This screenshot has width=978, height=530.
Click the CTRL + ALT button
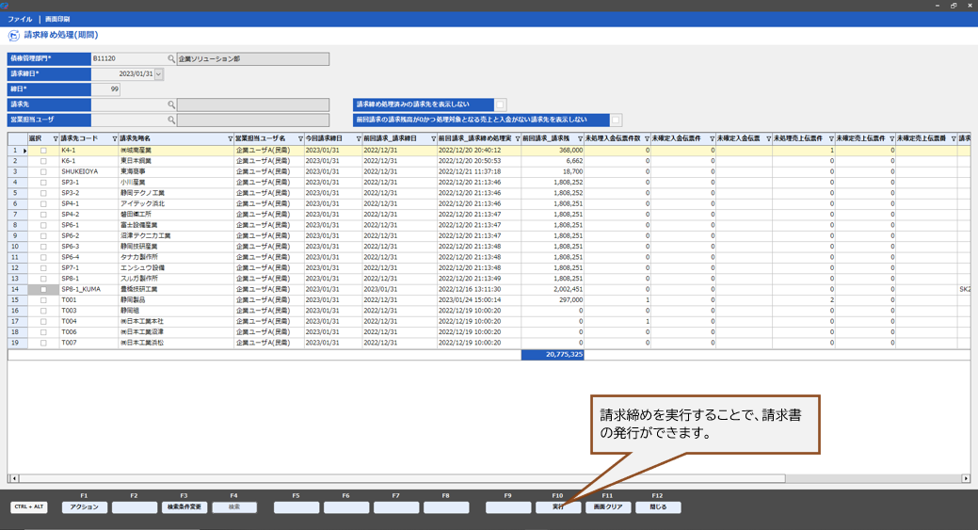click(x=29, y=506)
